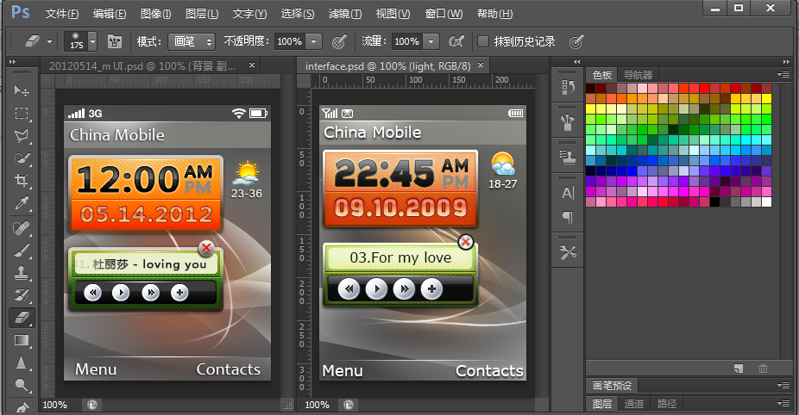Viewport: 799px width, 415px height.
Task: Open the View menu
Action: (x=393, y=14)
